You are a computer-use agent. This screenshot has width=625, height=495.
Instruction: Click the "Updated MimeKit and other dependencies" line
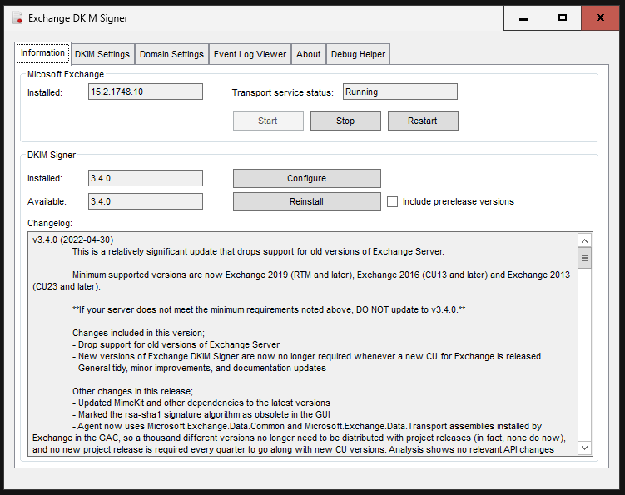(201, 403)
